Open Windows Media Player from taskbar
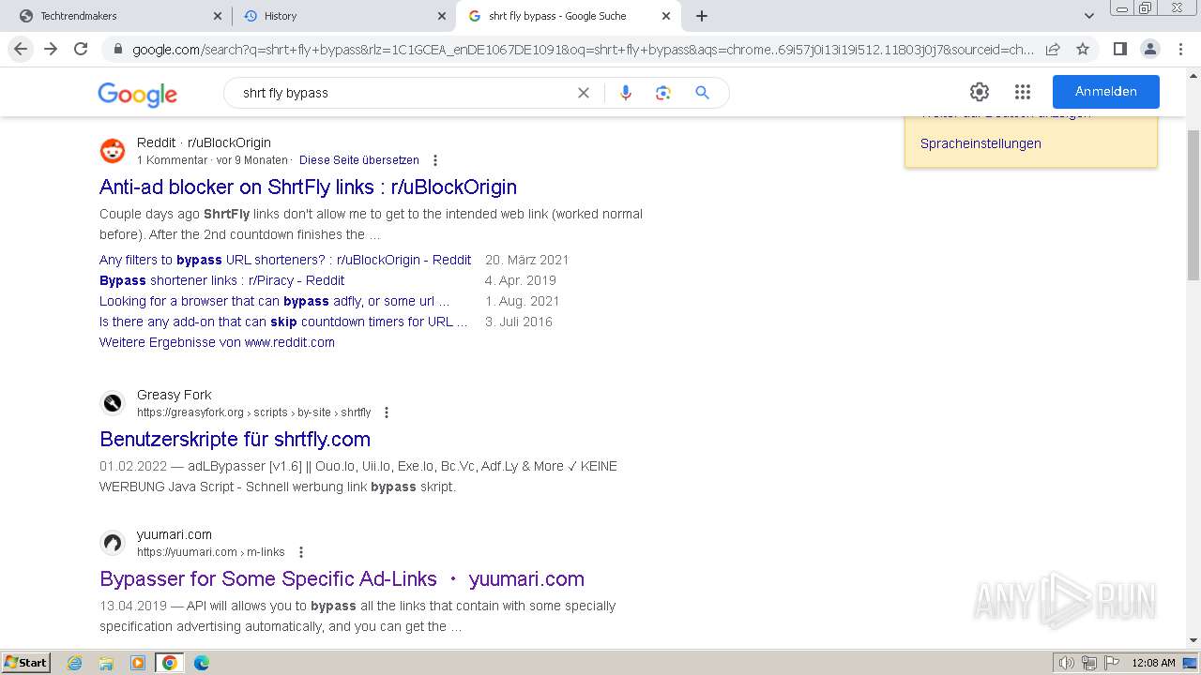The width and height of the screenshot is (1201, 675). (138, 663)
